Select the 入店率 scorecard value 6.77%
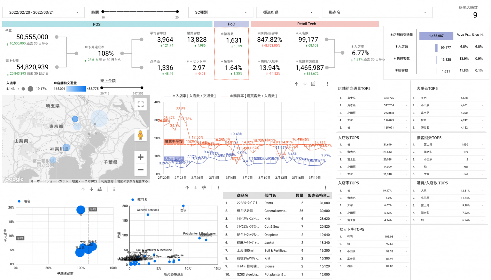This screenshot has width=491, height=280. click(x=361, y=53)
